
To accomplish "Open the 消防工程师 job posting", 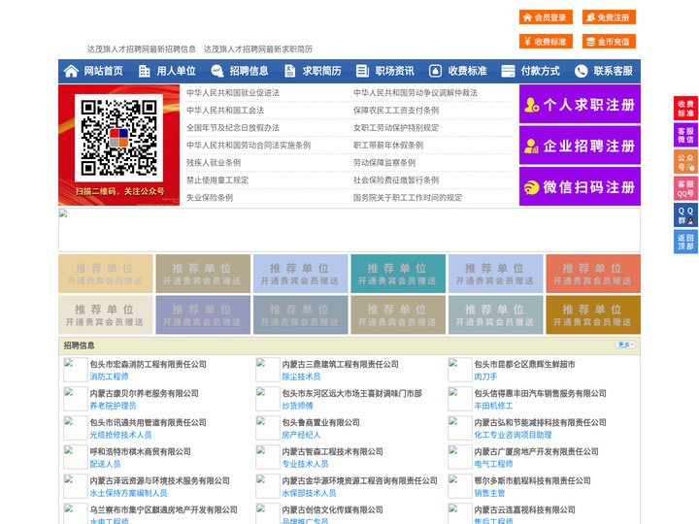I will click(109, 377).
